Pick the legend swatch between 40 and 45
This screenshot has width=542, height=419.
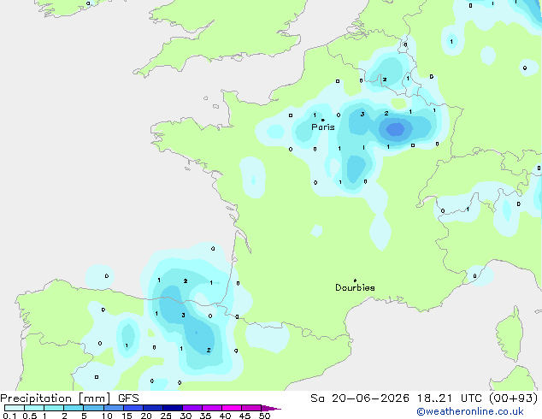(x=232, y=408)
